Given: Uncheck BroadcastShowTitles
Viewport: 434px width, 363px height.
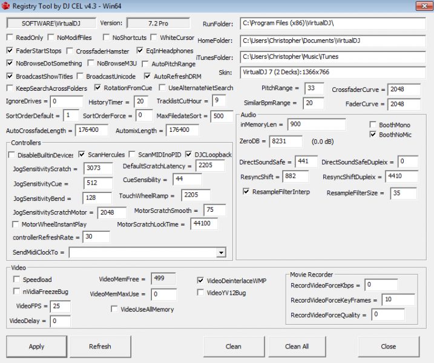Looking at the screenshot, I should [x=10, y=76].
